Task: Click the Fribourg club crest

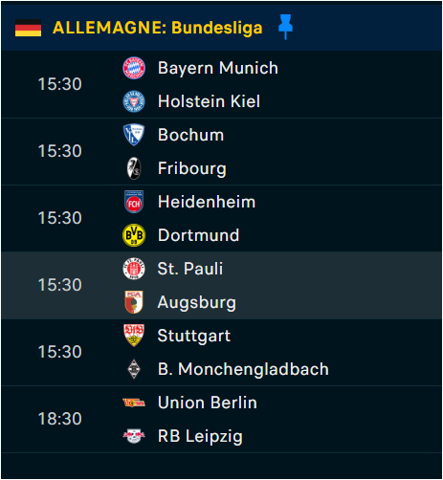Action: click(134, 168)
